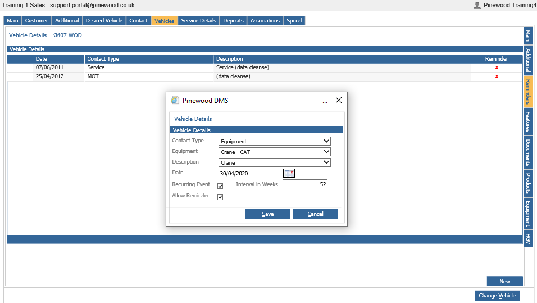Click the Date column header
Screen dimensions: 537x303
(x=58, y=59)
